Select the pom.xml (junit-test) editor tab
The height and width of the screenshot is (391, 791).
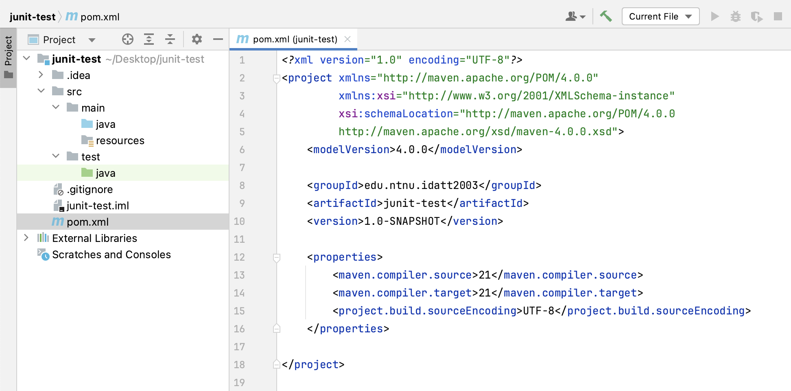(293, 39)
